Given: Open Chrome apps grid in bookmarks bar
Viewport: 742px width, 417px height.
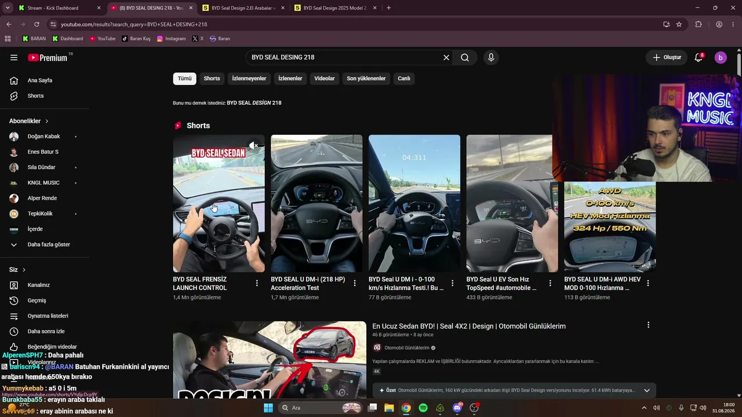Looking at the screenshot, I should pyautogui.click(x=8, y=39).
